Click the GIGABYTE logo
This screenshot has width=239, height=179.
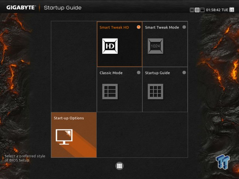21,8
